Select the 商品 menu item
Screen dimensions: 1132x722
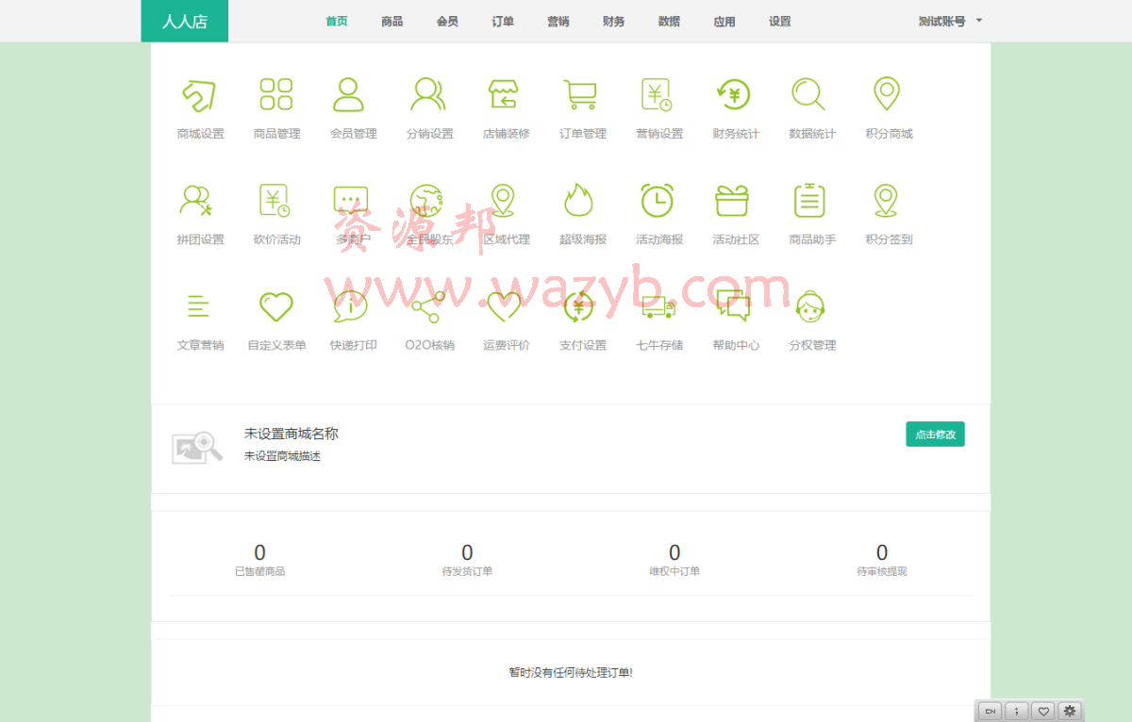pos(392,21)
